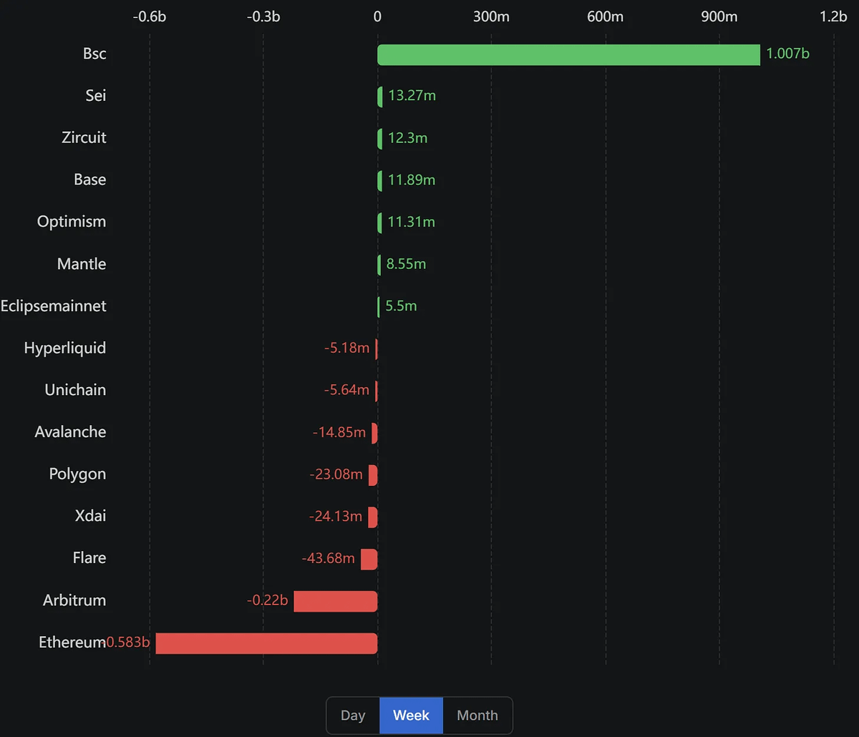Viewport: 859px width, 737px height.
Task: Click the 1.007b value label
Action: [787, 54]
